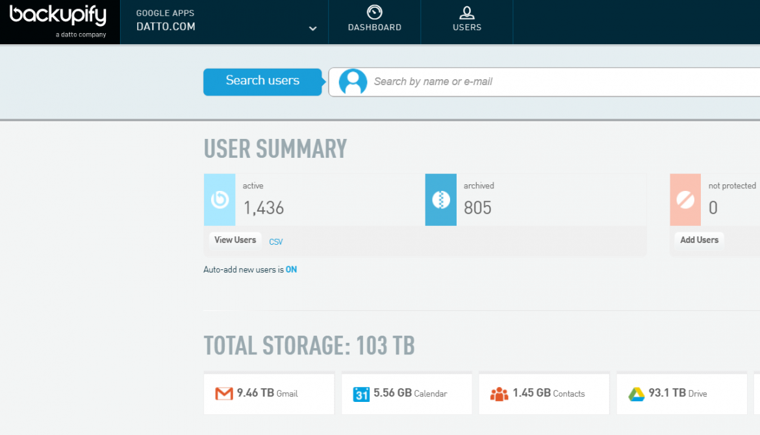The height and width of the screenshot is (435, 760).
Task: Click the Contacts icon
Action: click(499, 393)
